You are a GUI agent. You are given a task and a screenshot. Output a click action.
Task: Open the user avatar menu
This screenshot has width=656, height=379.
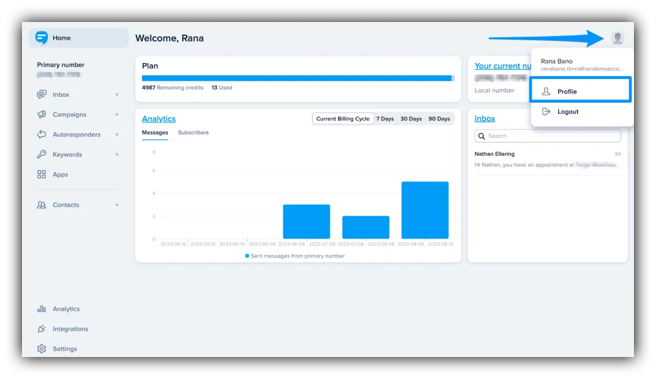617,38
